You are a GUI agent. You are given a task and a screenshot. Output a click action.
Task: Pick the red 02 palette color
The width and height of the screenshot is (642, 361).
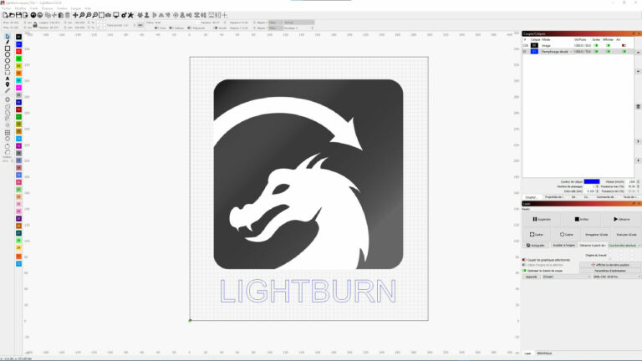pyautogui.click(x=19, y=51)
